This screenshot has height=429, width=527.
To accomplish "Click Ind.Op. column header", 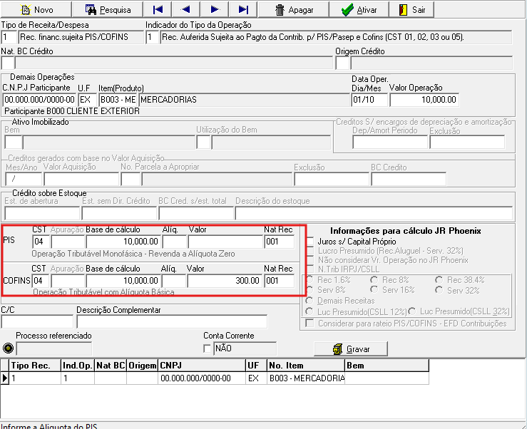I will 78,366.
